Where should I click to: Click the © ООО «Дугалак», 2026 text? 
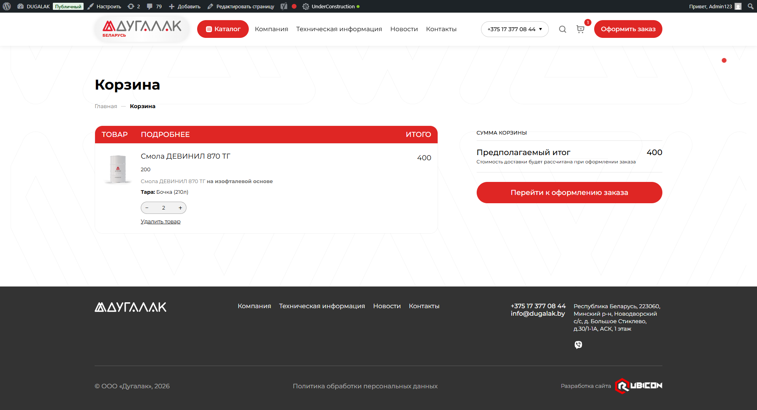pos(132,386)
